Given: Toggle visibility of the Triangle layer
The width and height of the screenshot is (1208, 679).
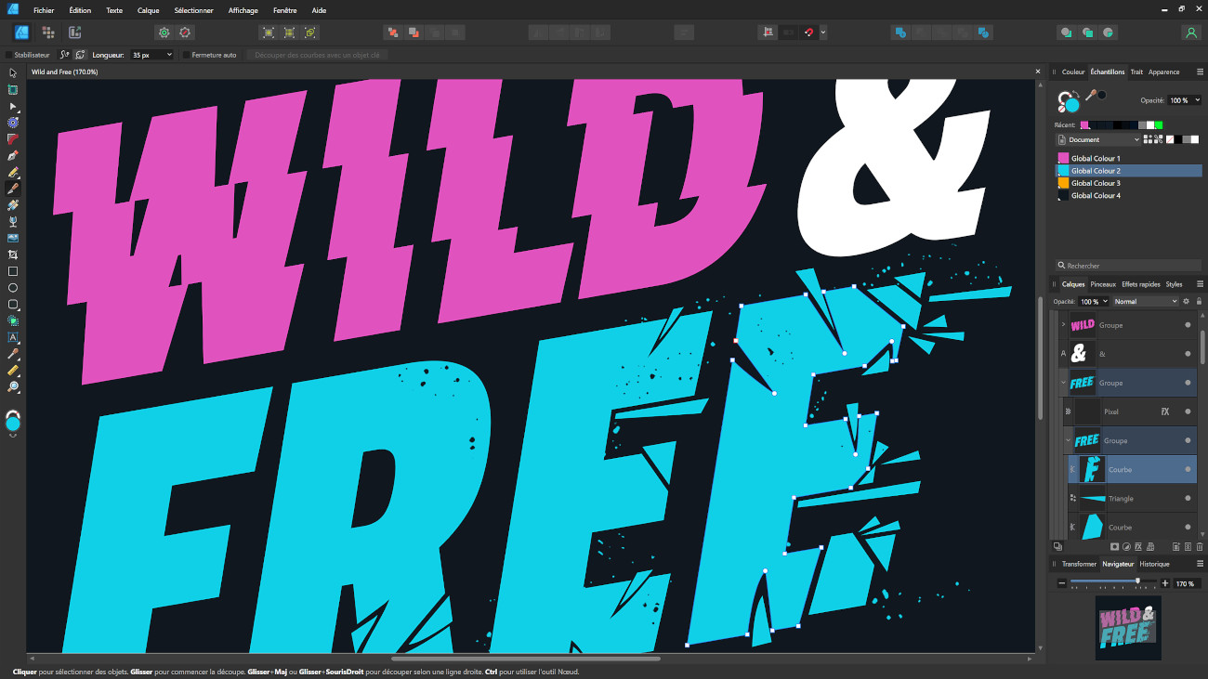Looking at the screenshot, I should [x=1188, y=498].
